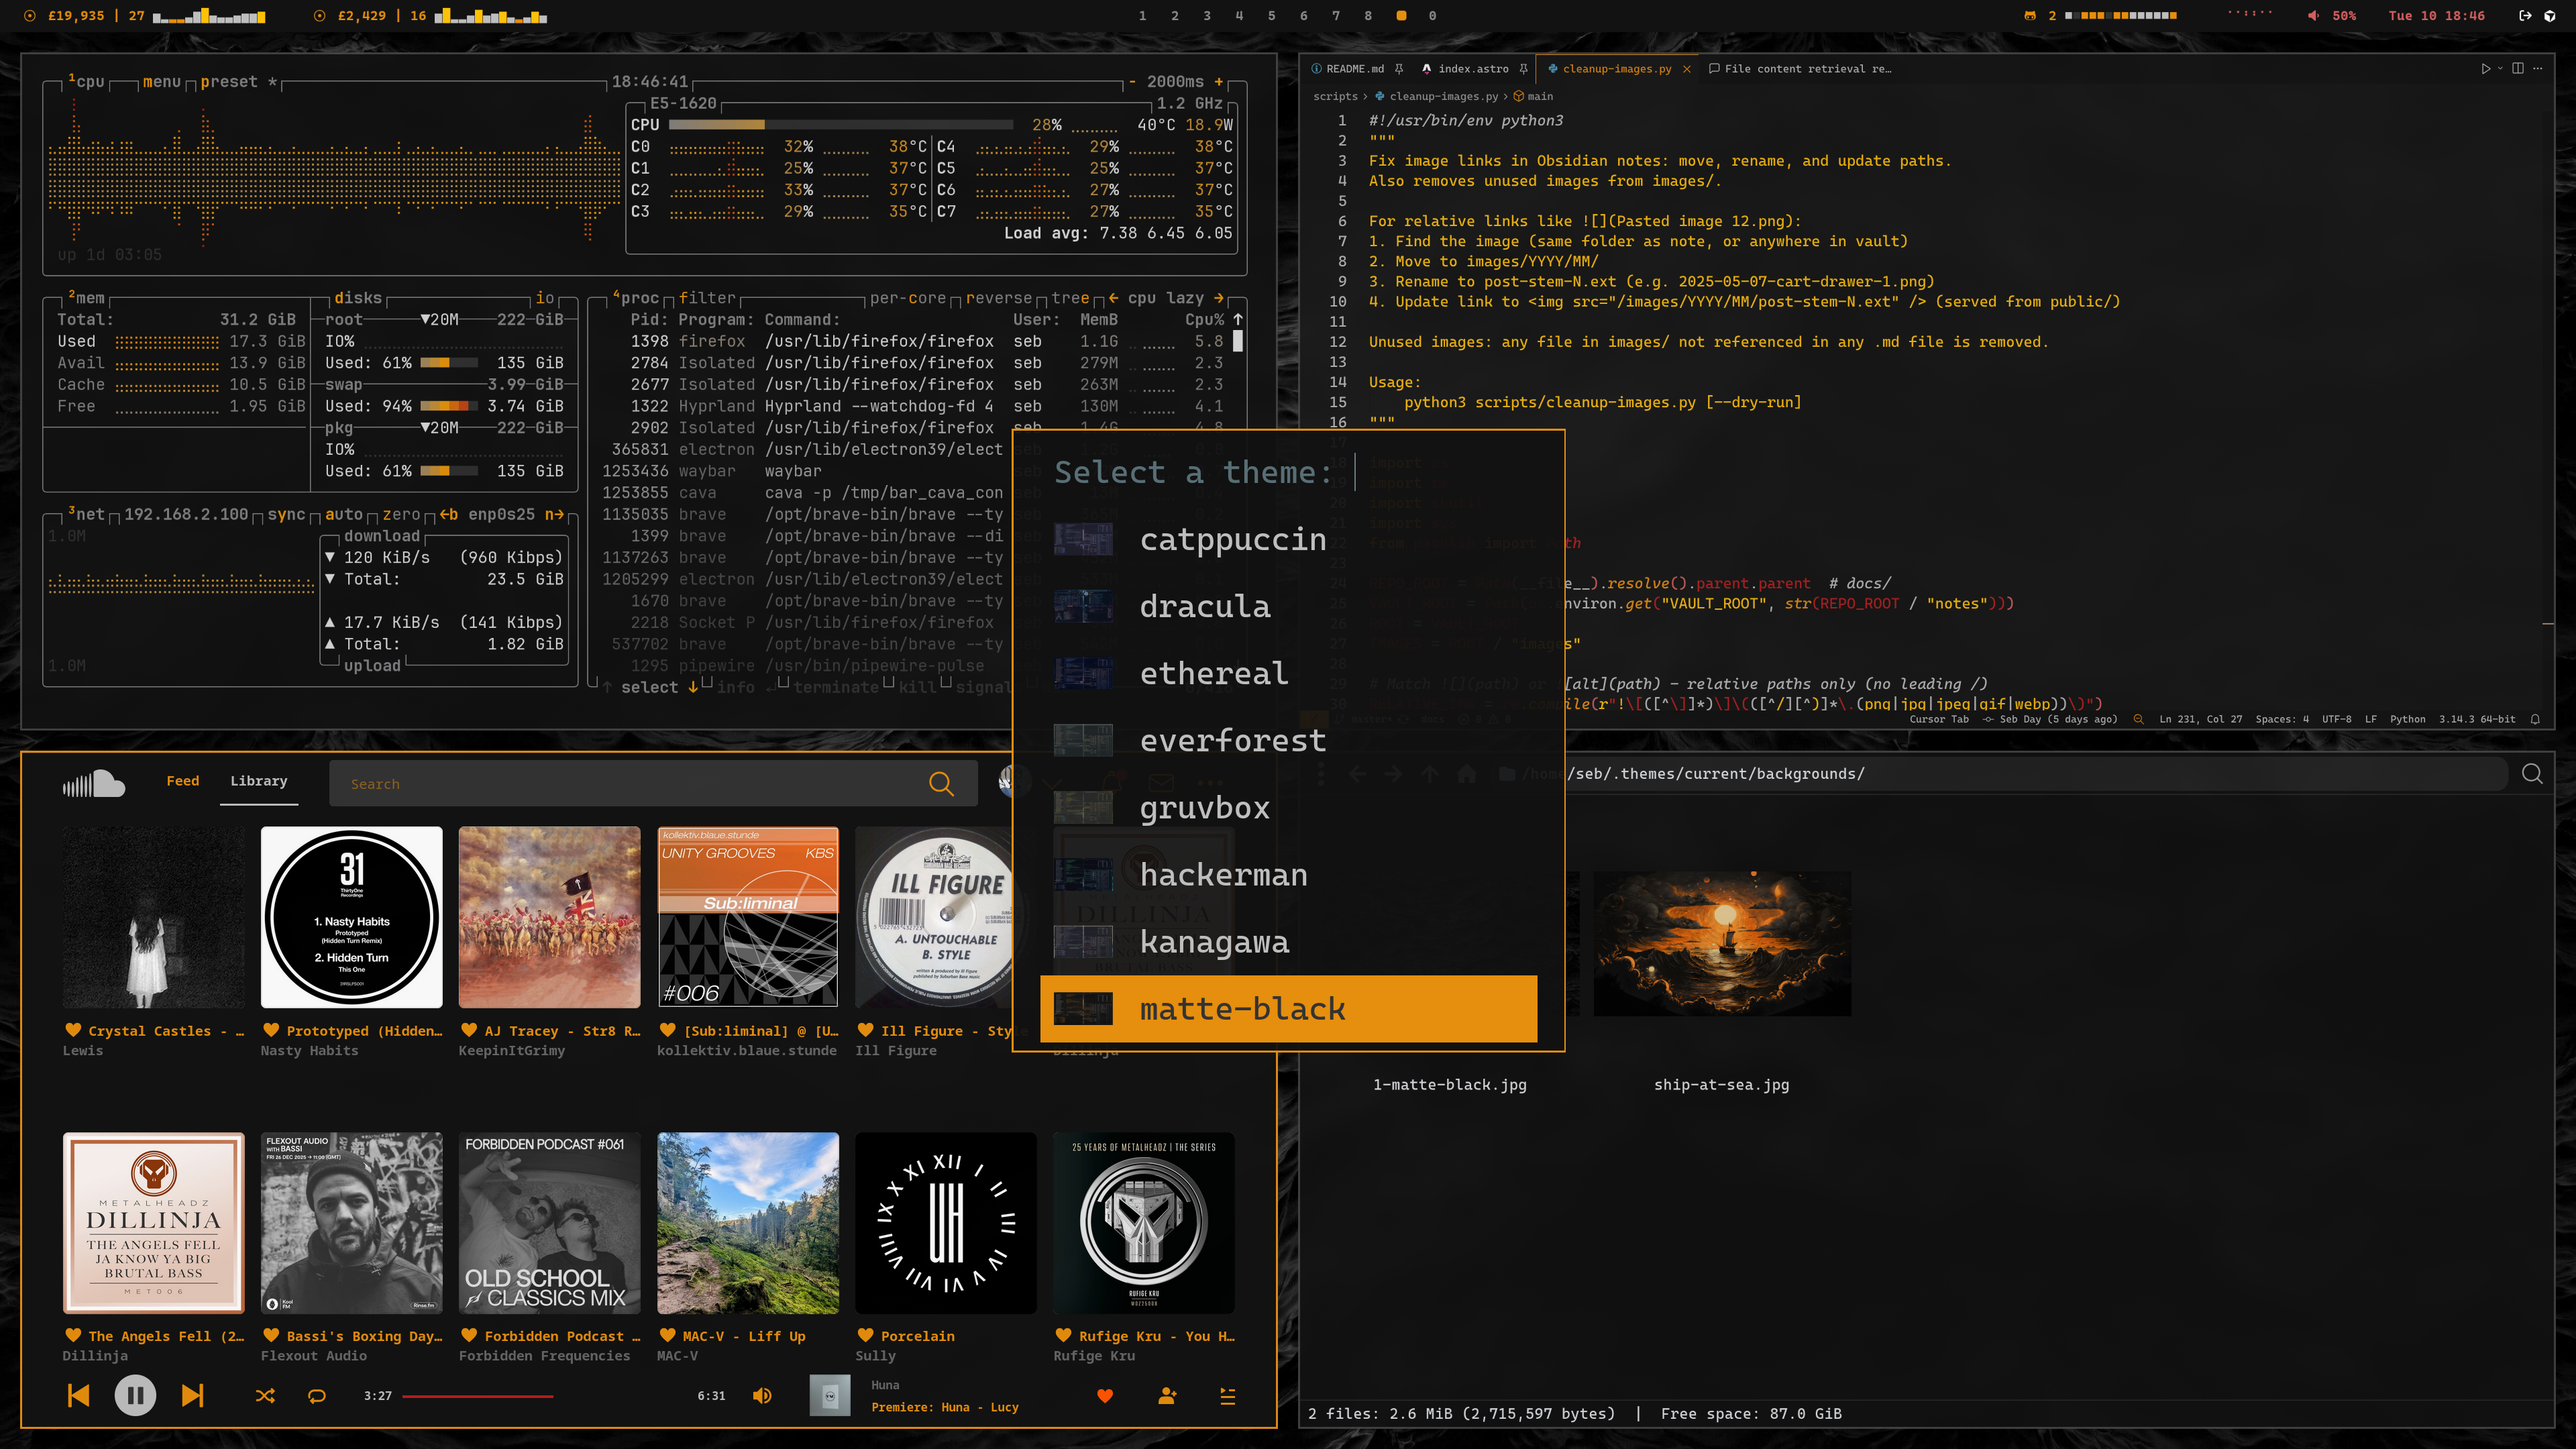Screen dimensions: 2576x1449
Task: Open run options dropdown arrow
Action: (2500, 69)
